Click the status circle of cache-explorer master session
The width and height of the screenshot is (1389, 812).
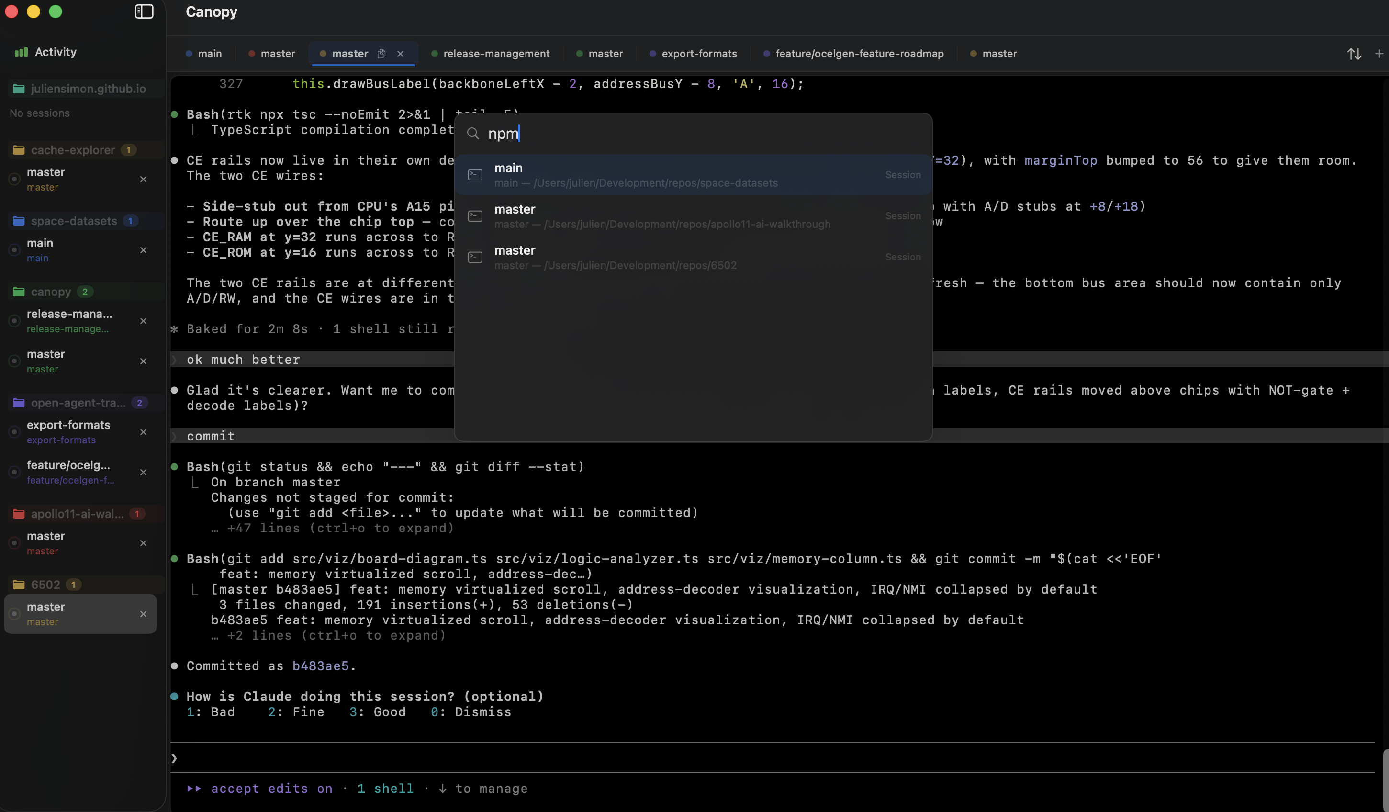tap(15, 179)
